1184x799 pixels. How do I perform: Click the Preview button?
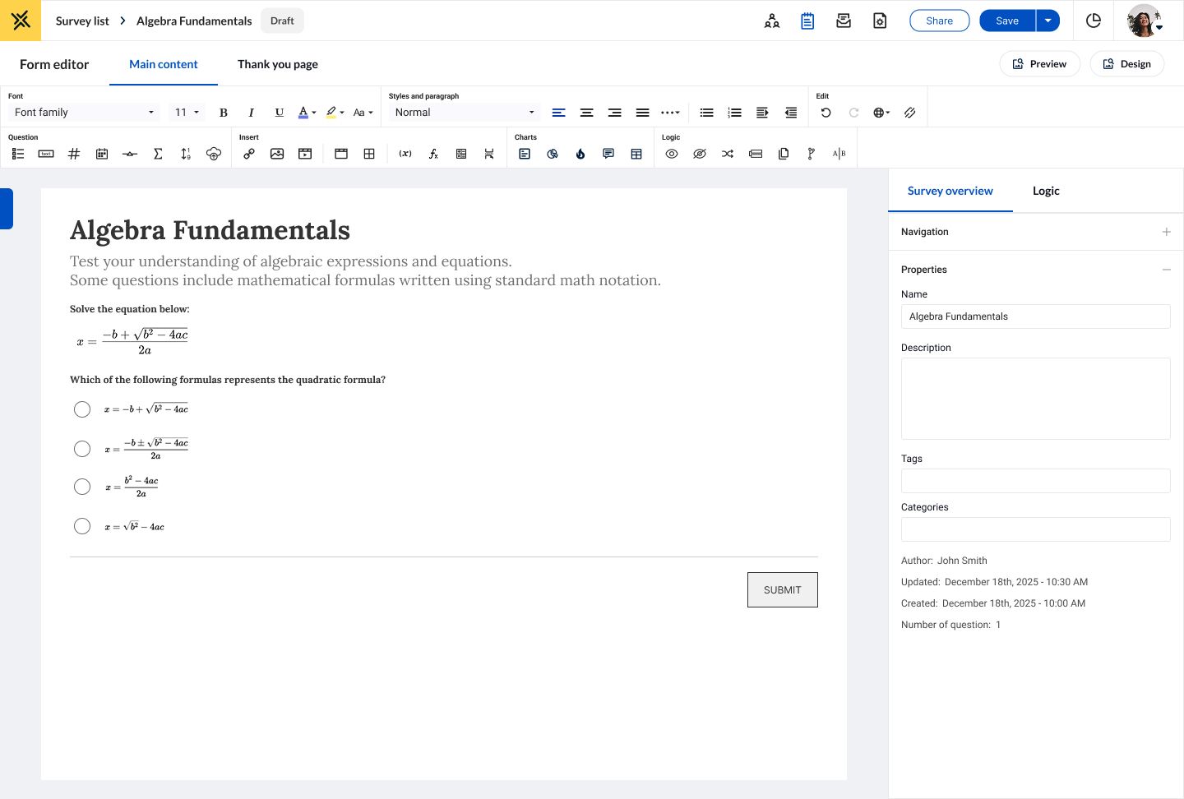click(x=1039, y=64)
